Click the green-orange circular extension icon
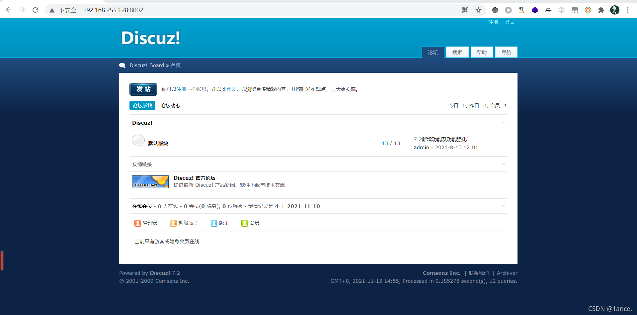Image resolution: width=637 pixels, height=315 pixels. (588, 10)
